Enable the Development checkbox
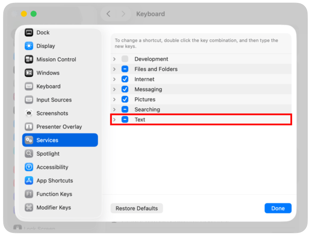Image resolution: width=310 pixels, height=235 pixels. click(125, 59)
